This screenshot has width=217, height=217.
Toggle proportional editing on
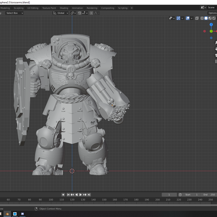coord(91,13)
